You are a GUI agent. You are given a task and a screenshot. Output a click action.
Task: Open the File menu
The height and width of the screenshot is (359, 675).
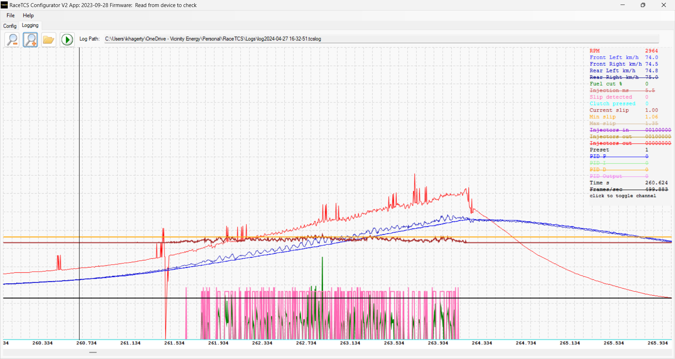tap(11, 15)
